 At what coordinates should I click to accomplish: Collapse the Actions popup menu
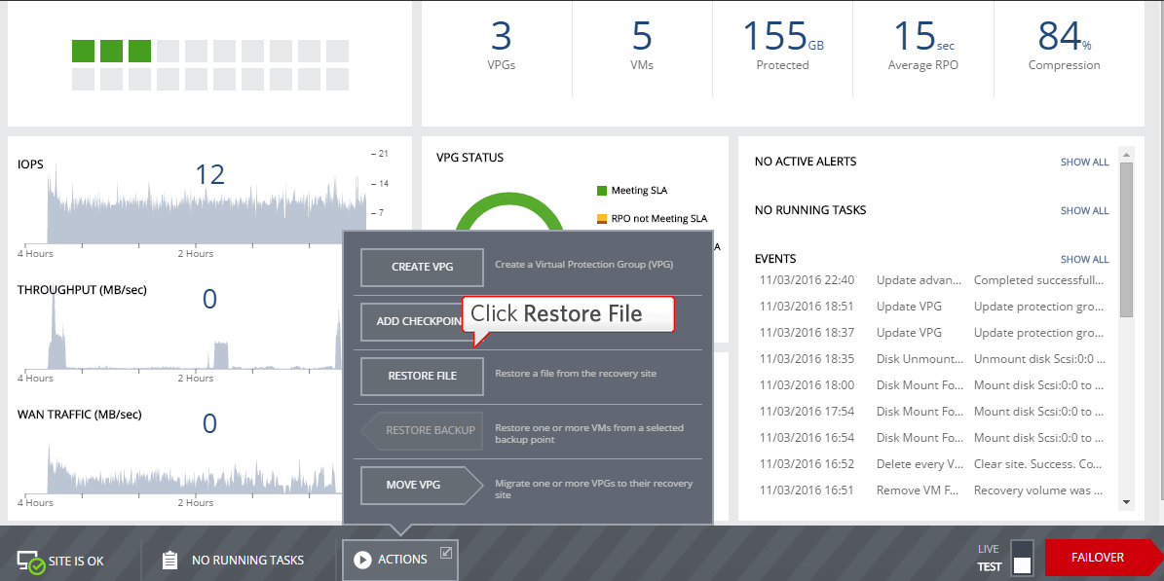point(399,560)
